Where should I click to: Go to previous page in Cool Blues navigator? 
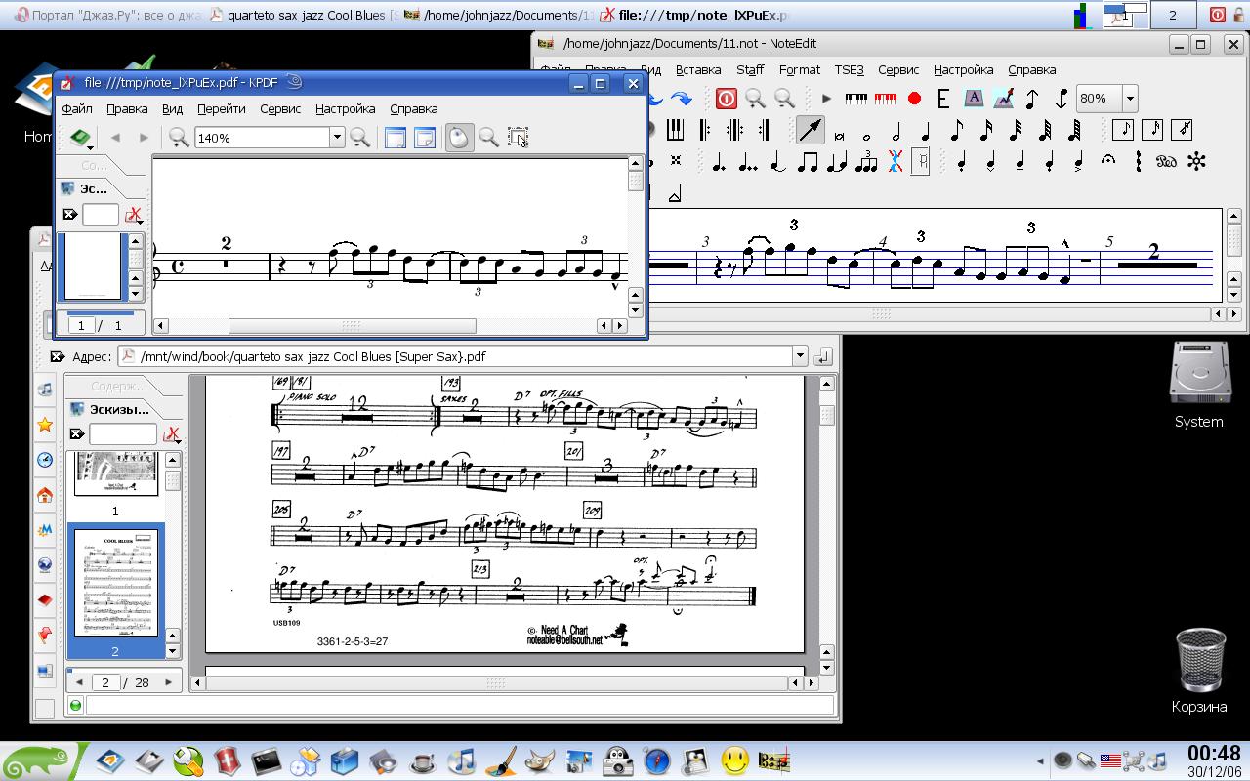pyautogui.click(x=80, y=682)
